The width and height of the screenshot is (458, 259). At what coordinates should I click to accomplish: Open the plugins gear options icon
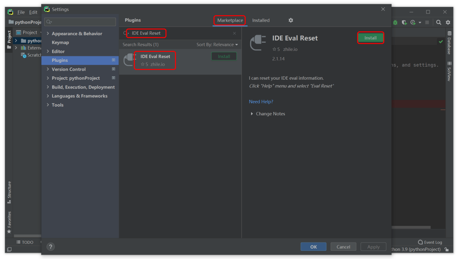pyautogui.click(x=290, y=20)
